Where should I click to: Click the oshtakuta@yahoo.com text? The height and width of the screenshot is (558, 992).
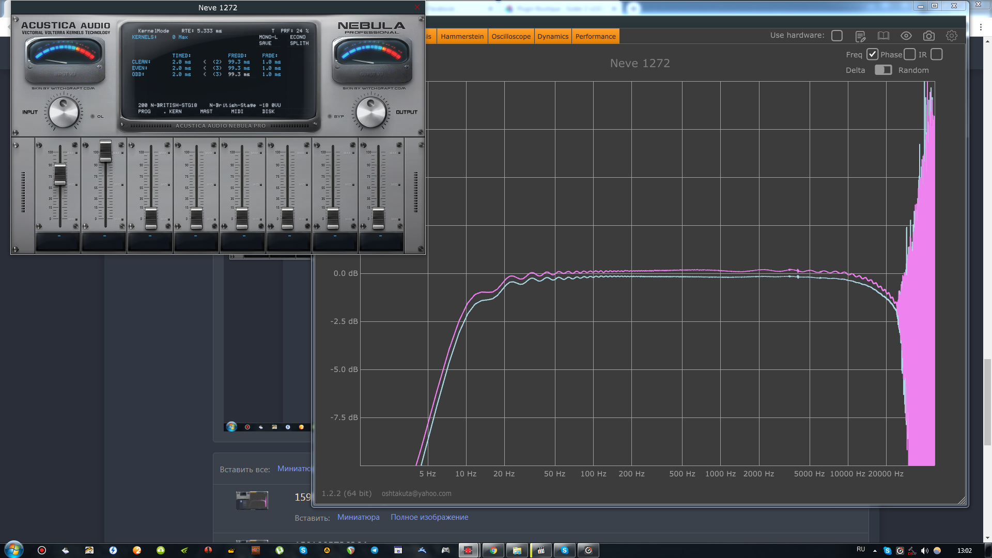(416, 493)
